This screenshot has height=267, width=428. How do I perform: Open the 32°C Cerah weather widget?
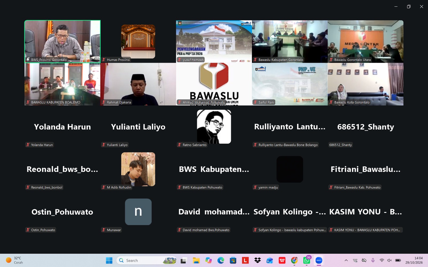(14, 260)
